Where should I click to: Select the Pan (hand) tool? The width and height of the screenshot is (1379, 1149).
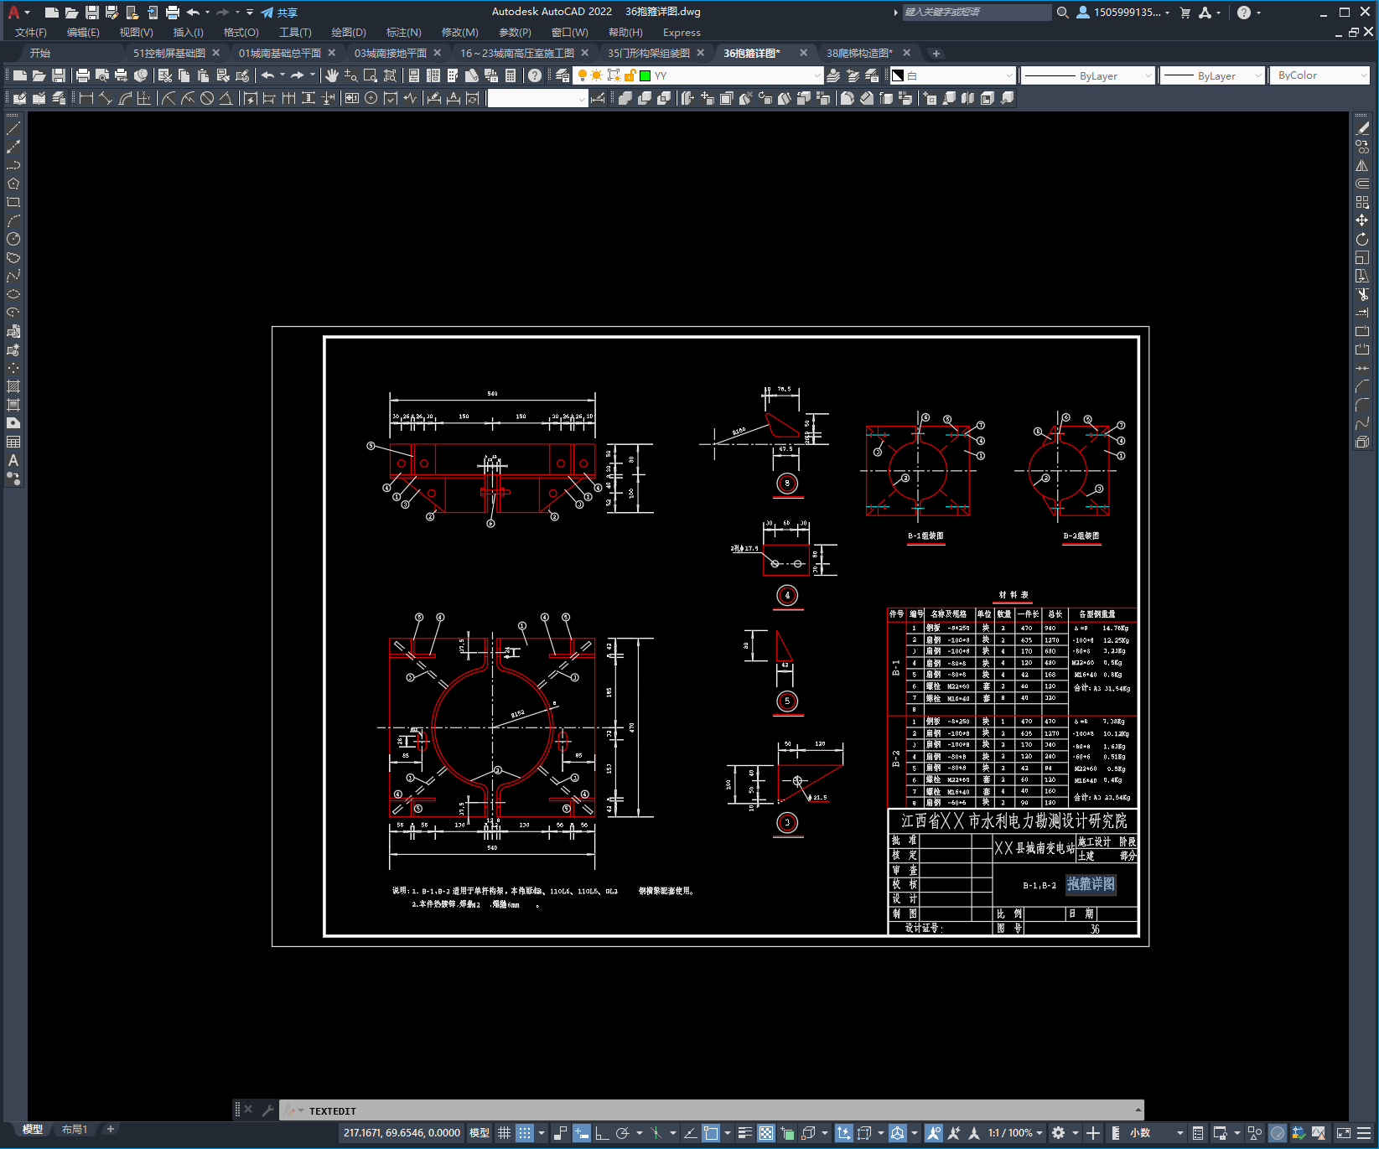(x=332, y=75)
